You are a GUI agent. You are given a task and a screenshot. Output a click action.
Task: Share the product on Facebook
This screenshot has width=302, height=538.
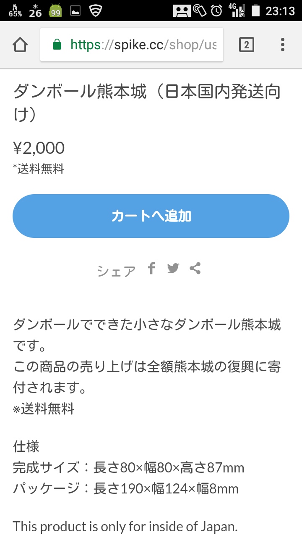point(151,268)
